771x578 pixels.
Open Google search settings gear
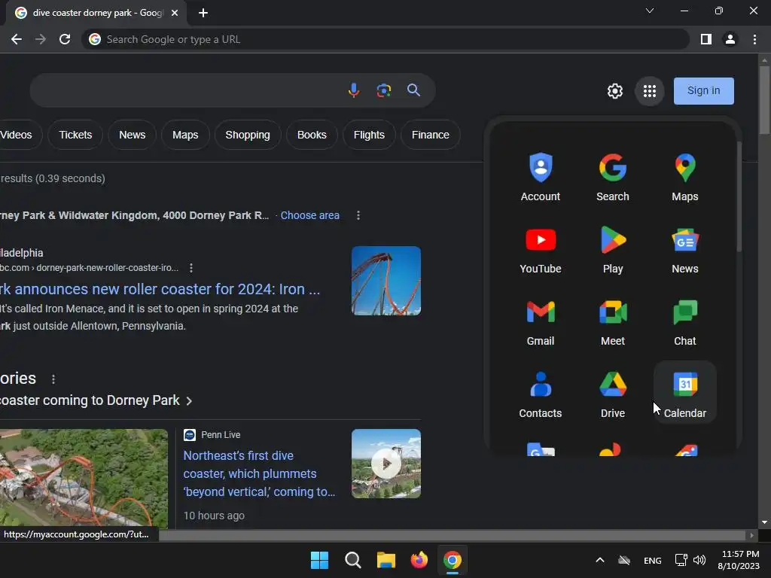614,91
